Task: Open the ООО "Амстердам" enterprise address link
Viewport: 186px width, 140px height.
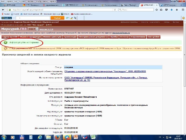Action: 106,79
